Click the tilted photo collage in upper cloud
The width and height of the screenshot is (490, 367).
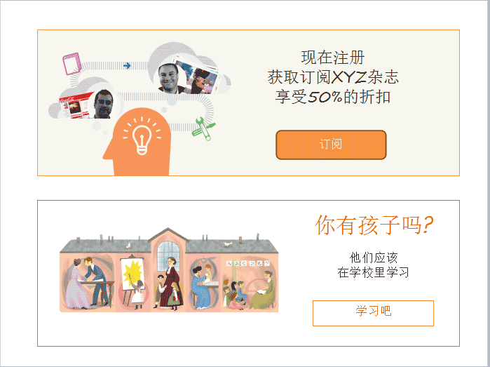pyautogui.click(x=200, y=76)
